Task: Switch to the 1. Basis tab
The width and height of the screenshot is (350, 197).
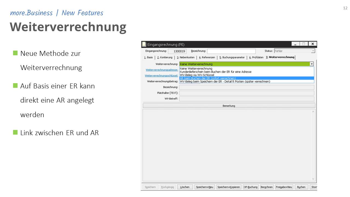Action: click(149, 57)
